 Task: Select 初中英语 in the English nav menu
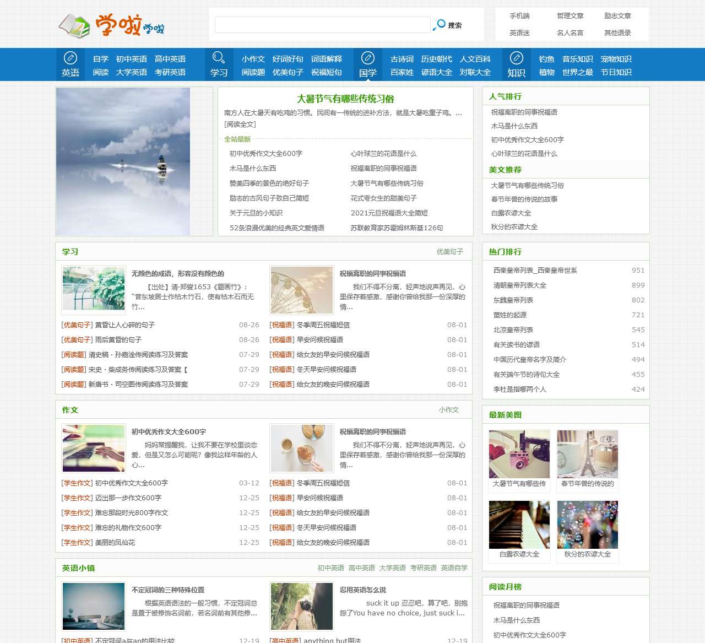click(132, 58)
